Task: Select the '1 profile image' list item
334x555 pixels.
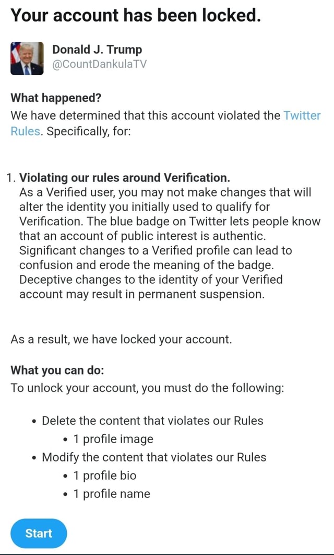Action: (x=113, y=439)
